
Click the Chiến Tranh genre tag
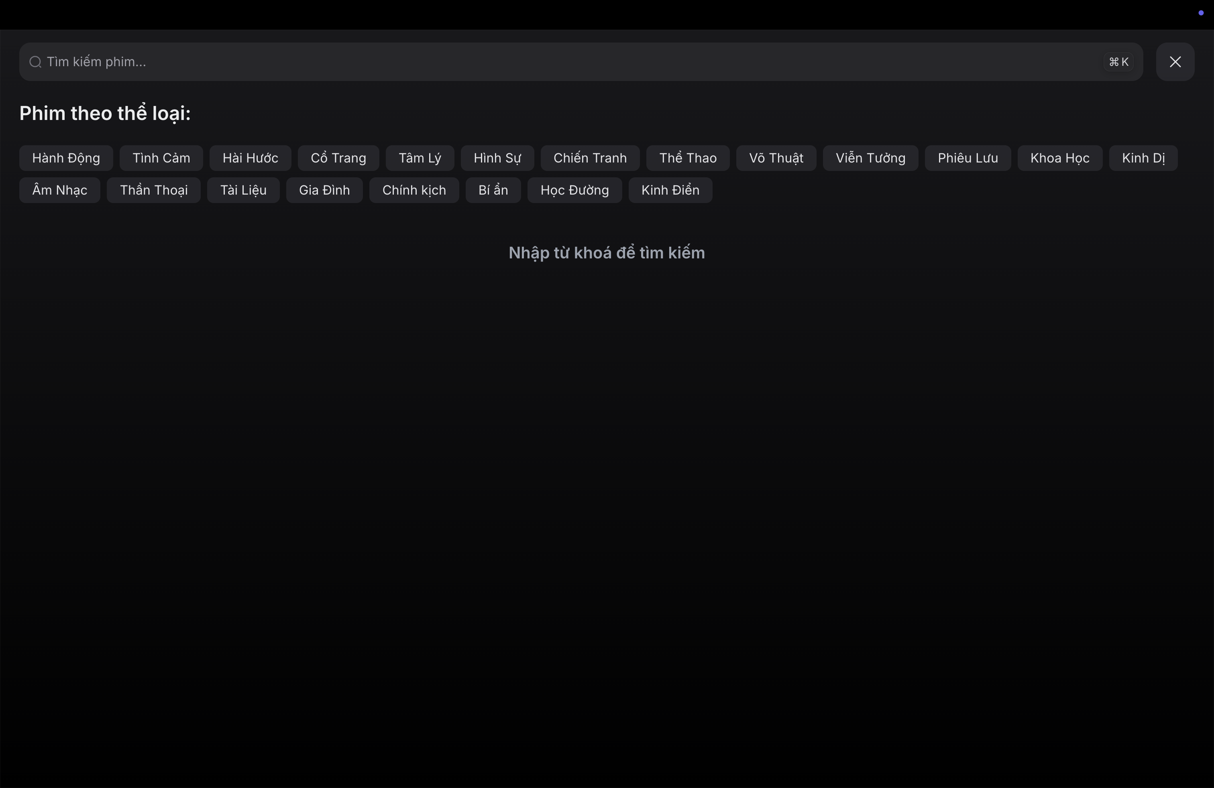pyautogui.click(x=590, y=158)
